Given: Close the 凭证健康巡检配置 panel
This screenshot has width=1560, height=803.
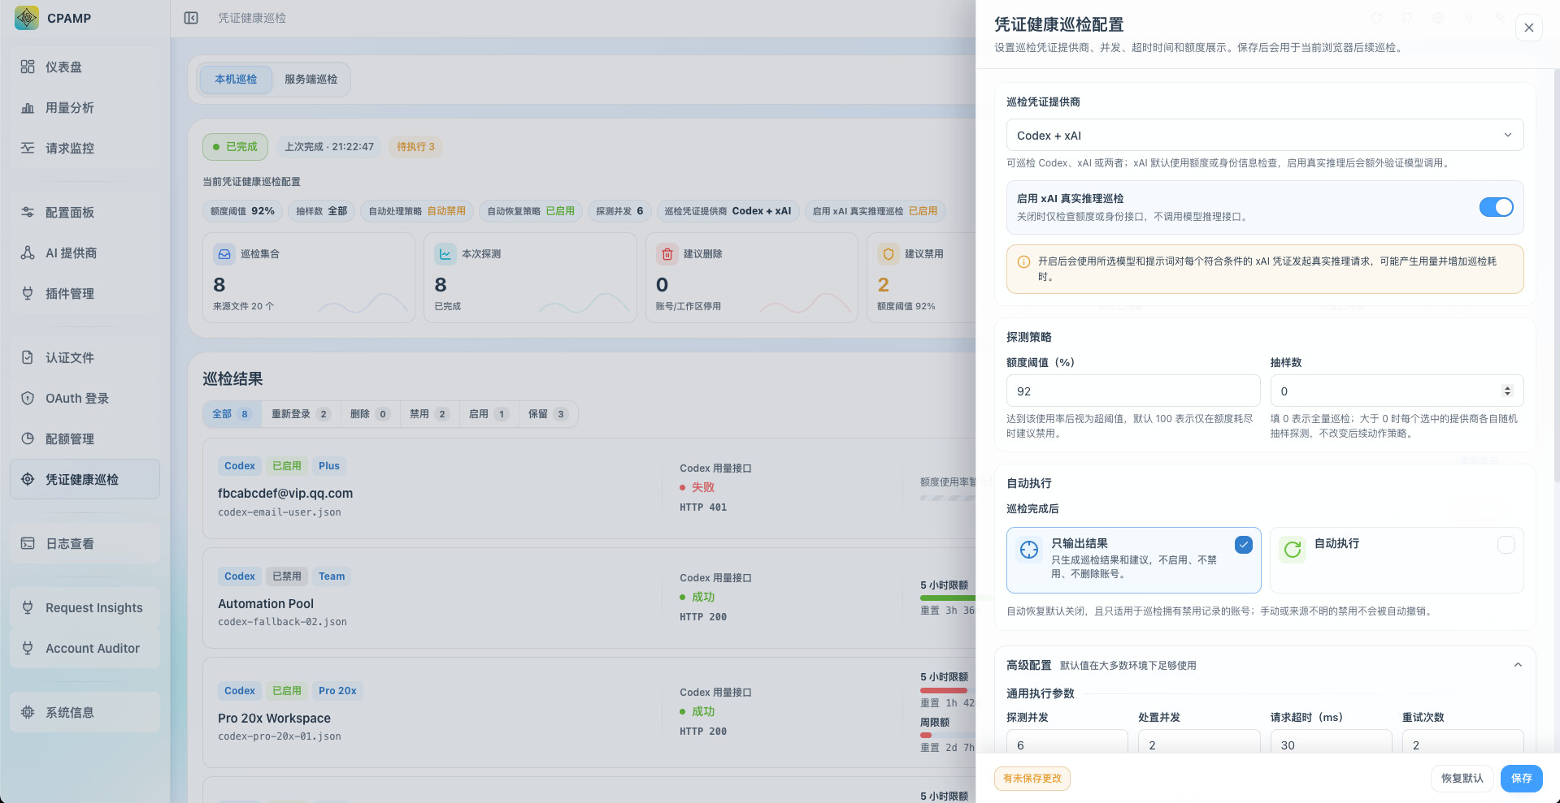Looking at the screenshot, I should tap(1528, 28).
